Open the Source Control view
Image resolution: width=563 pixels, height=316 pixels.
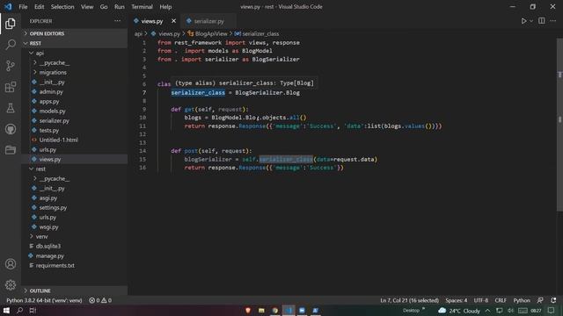pos(11,66)
